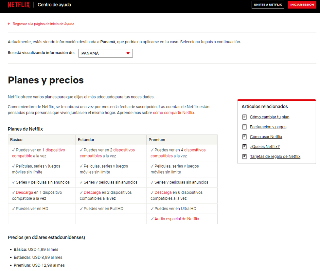This screenshot has width=320, height=271.
Task: Click the document icon beside ¿Qué es Netflix?
Action: click(x=244, y=147)
